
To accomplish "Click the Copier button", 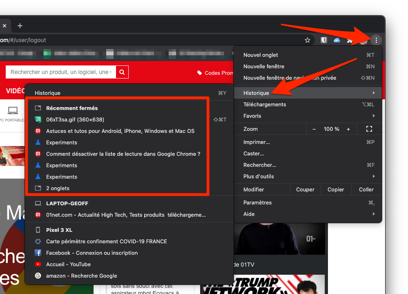I will tap(336, 190).
